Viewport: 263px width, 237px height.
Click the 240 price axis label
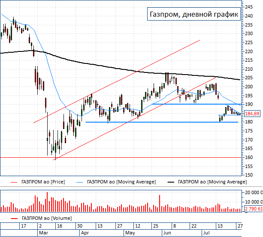(249, 16)
